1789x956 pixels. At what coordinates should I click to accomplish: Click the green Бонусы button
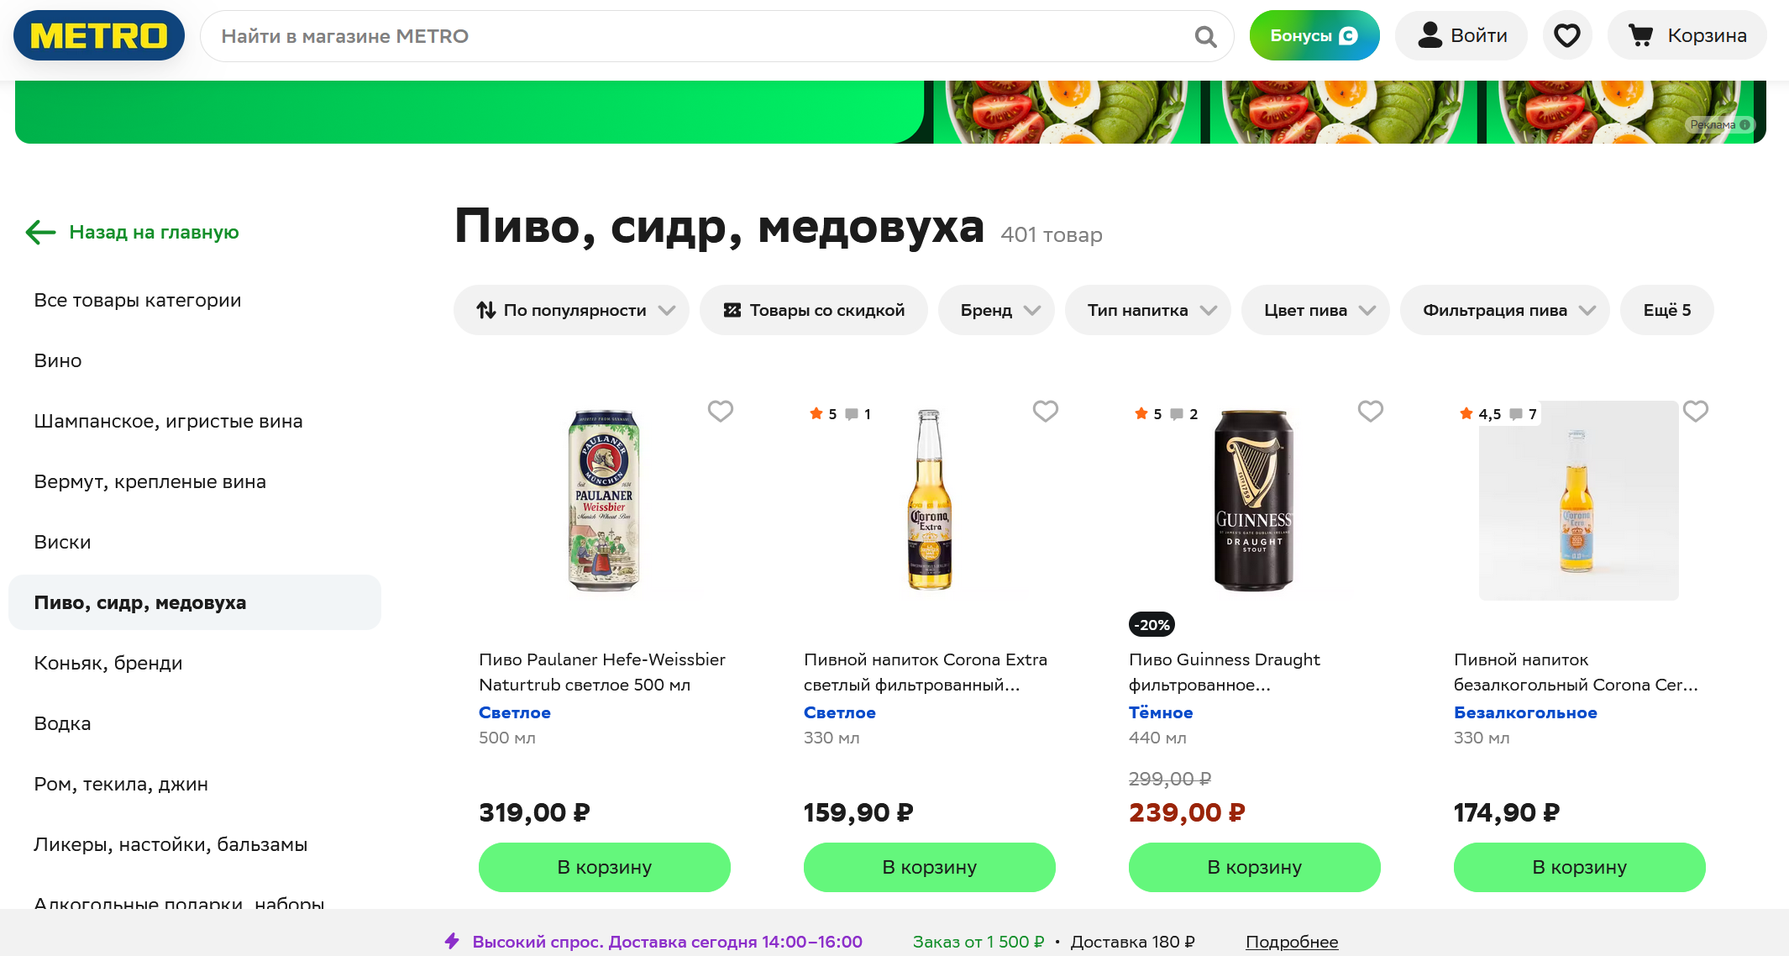point(1314,35)
